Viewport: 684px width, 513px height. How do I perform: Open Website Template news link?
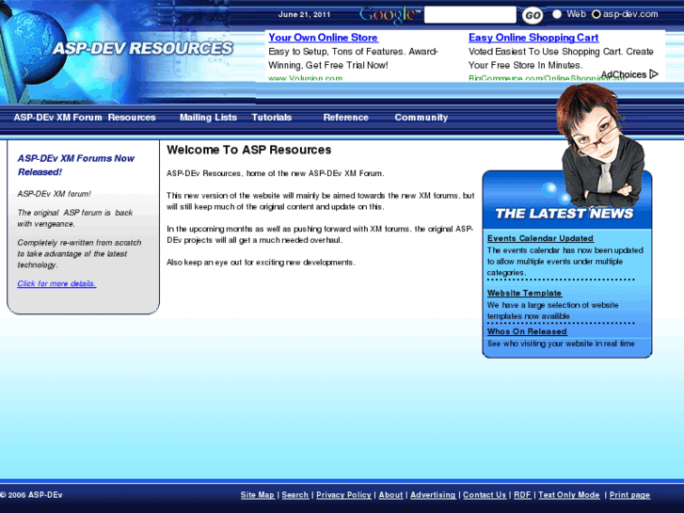pos(524,294)
